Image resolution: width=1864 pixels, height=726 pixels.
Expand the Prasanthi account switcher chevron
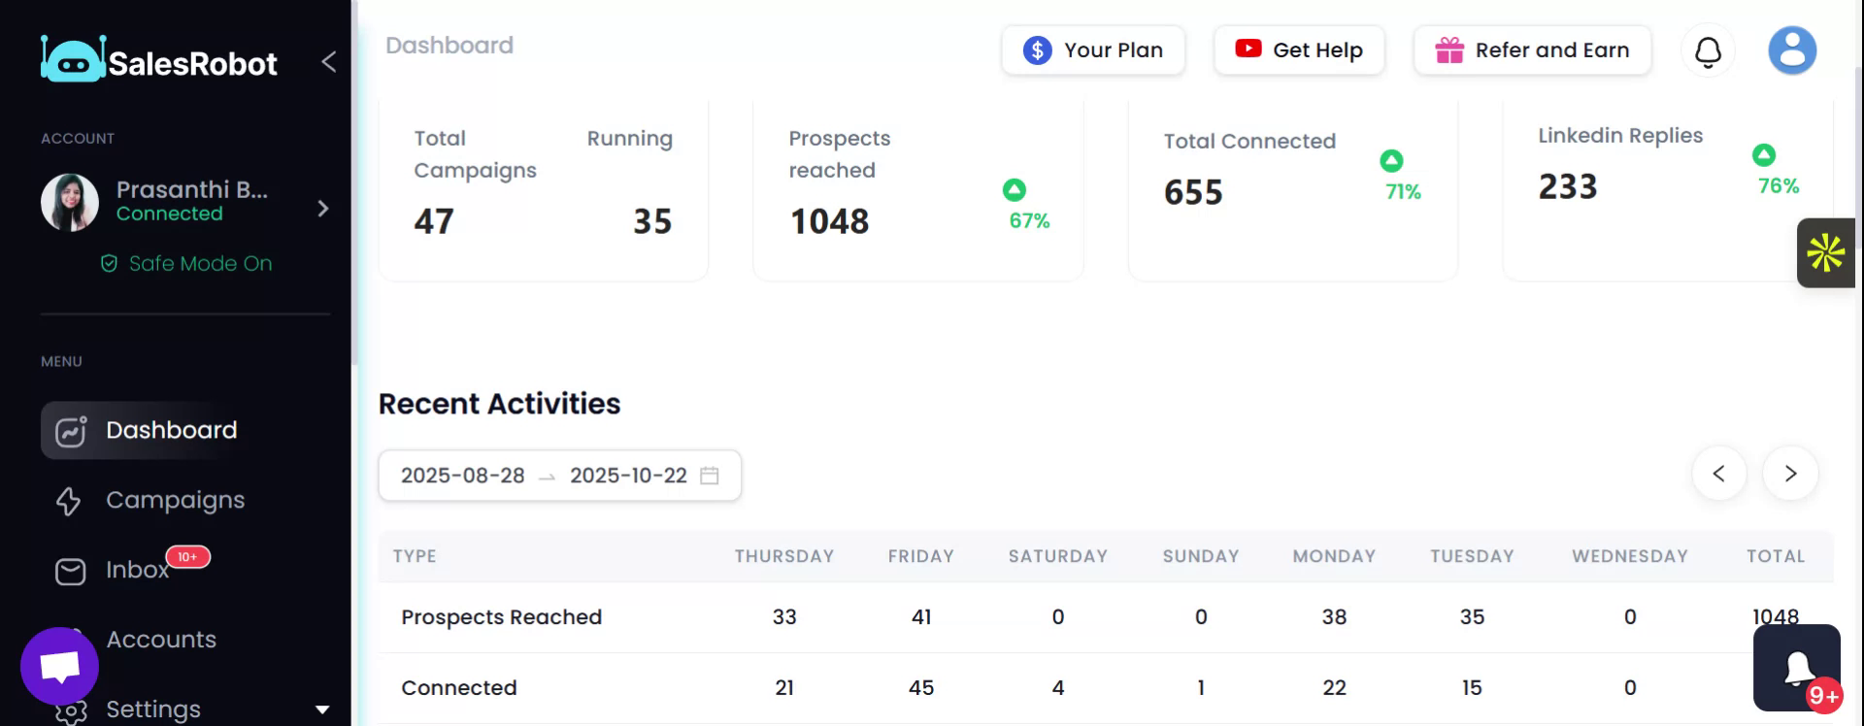[323, 209]
